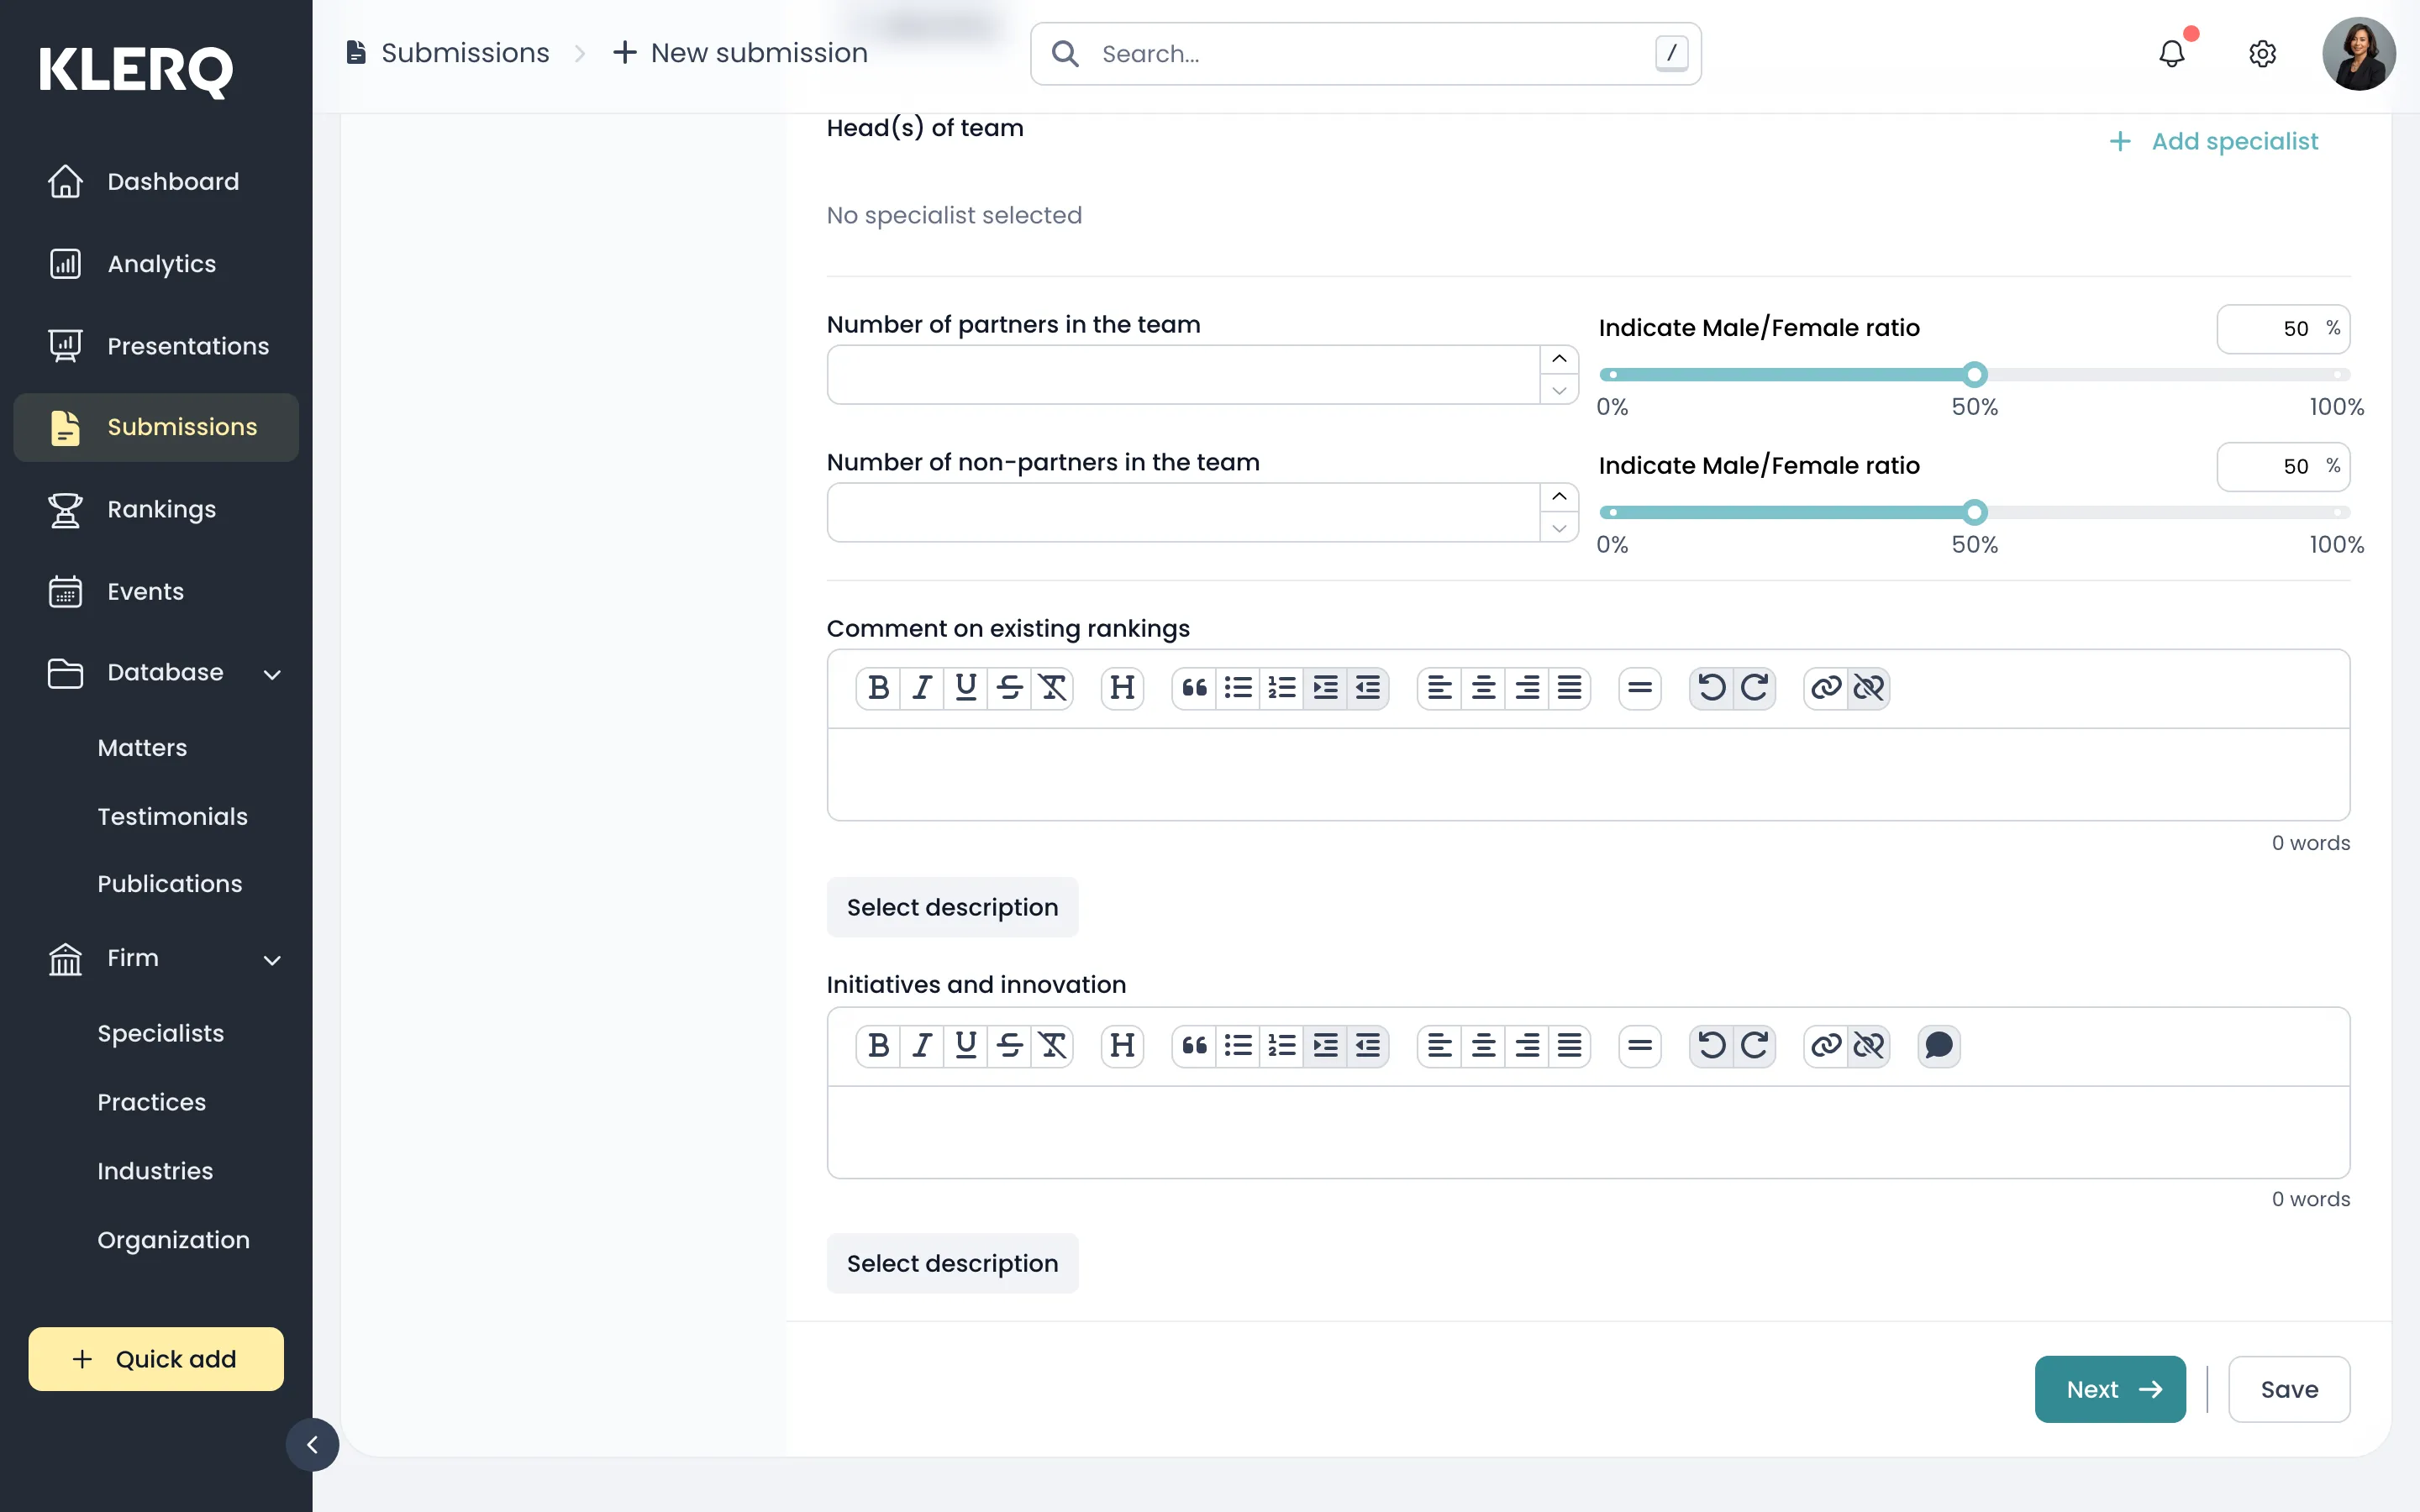Apply strikethrough in Initiatives and innovation editor
The width and height of the screenshot is (2420, 1512).
(x=1009, y=1046)
